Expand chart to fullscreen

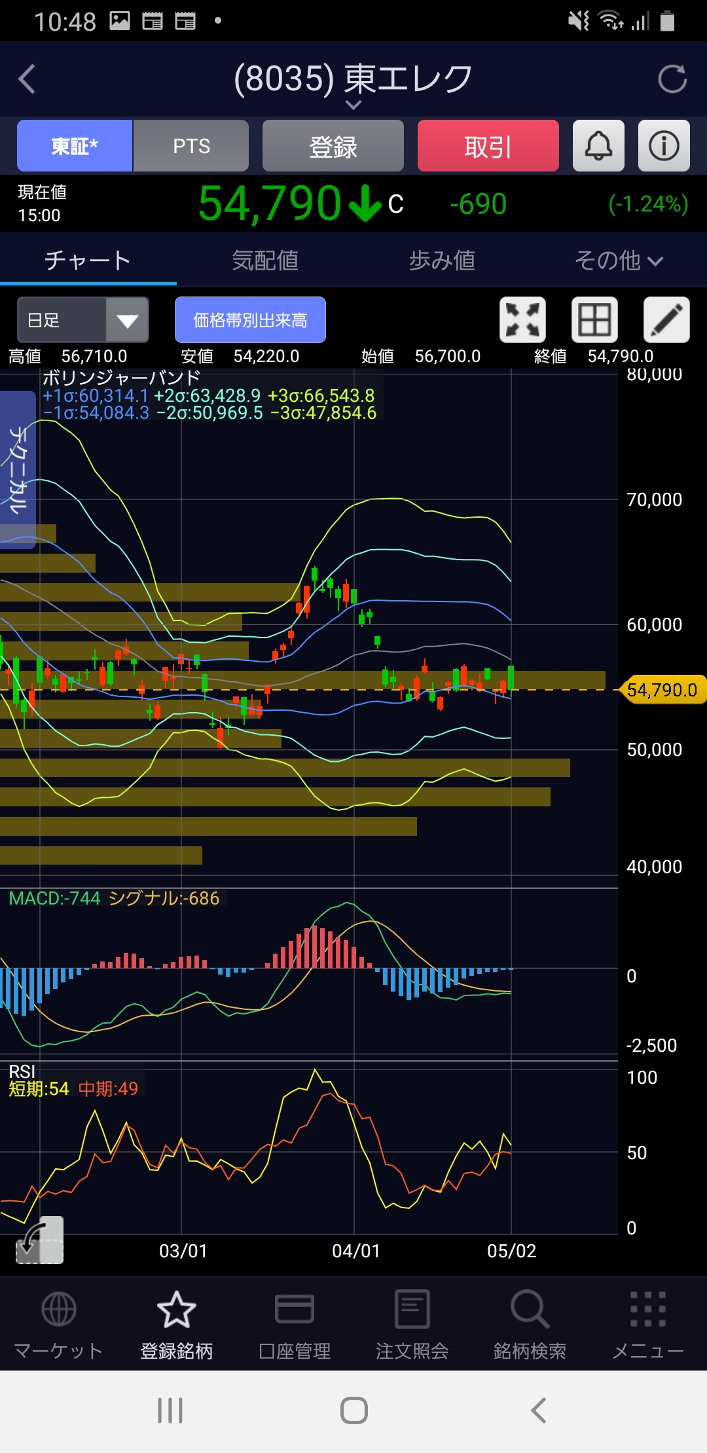[522, 320]
